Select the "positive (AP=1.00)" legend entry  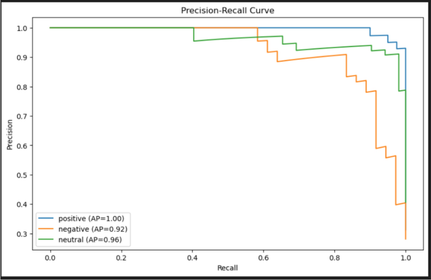click(x=95, y=218)
